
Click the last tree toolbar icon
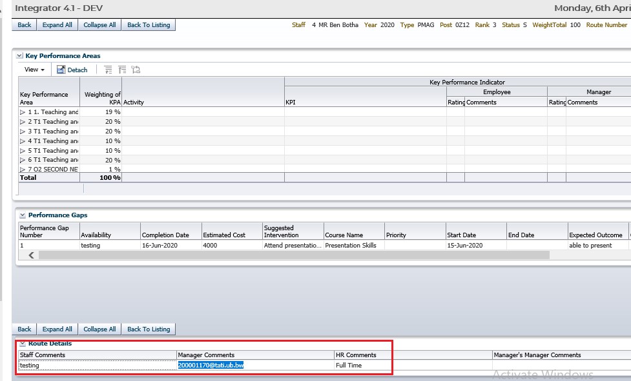pos(136,70)
